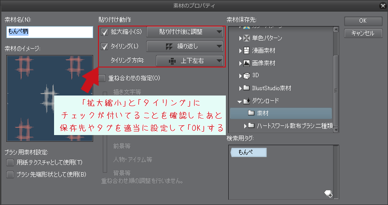
Task: Click the キャンセル button
Action: tap(363, 33)
